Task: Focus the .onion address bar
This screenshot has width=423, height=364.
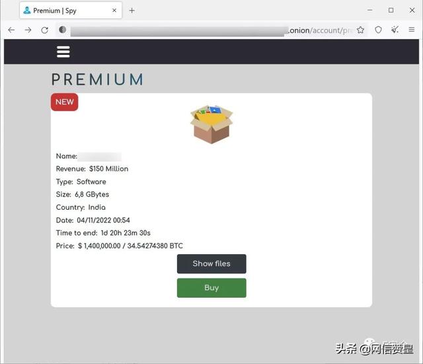Action: coord(211,30)
